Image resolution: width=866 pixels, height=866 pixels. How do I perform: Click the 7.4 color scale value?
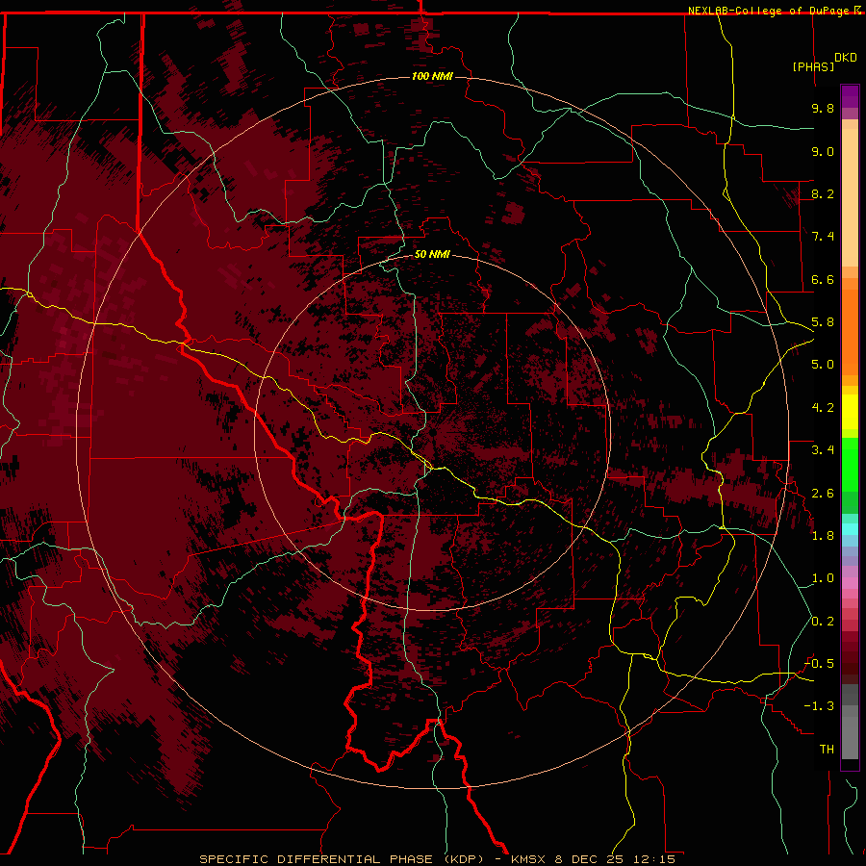pos(823,237)
